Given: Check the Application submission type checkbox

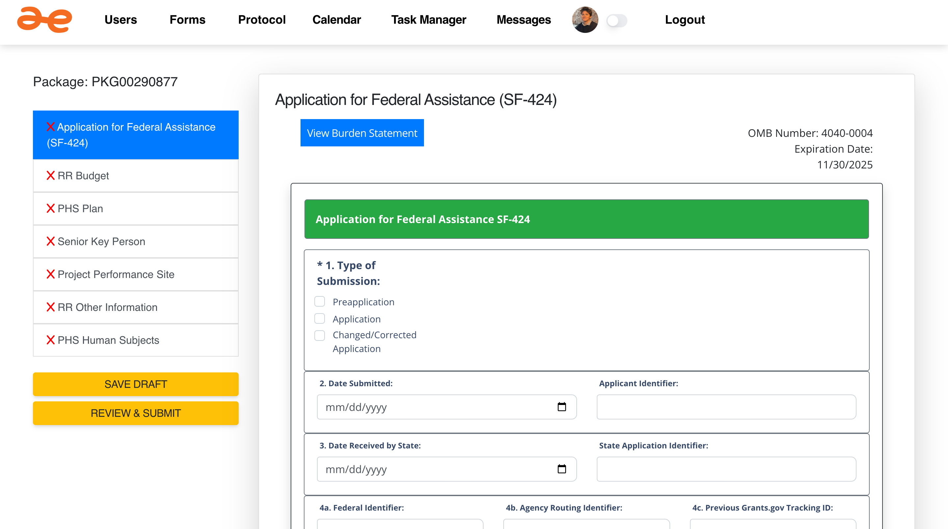Looking at the screenshot, I should tap(319, 318).
